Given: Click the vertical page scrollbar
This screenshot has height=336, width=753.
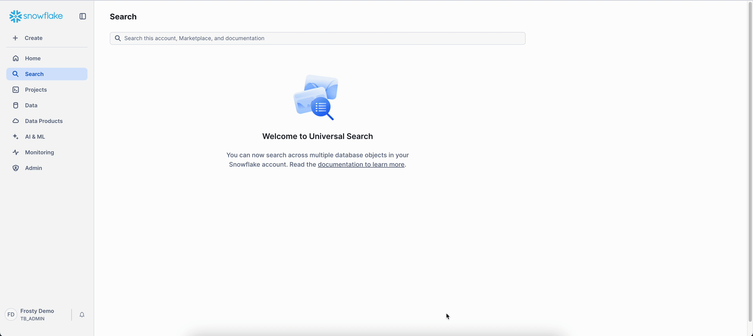Looking at the screenshot, I should (x=750, y=162).
